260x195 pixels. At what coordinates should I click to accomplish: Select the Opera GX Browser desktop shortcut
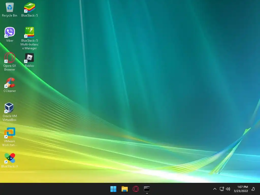point(10,62)
